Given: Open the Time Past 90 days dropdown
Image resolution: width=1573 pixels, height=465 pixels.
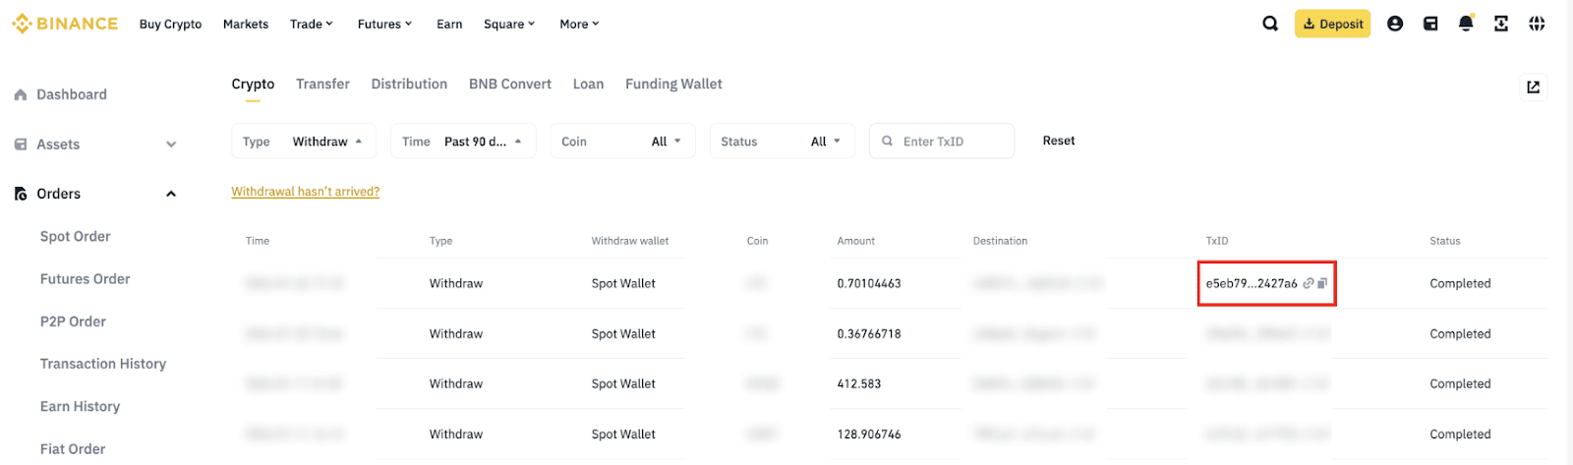Looking at the screenshot, I should (463, 142).
